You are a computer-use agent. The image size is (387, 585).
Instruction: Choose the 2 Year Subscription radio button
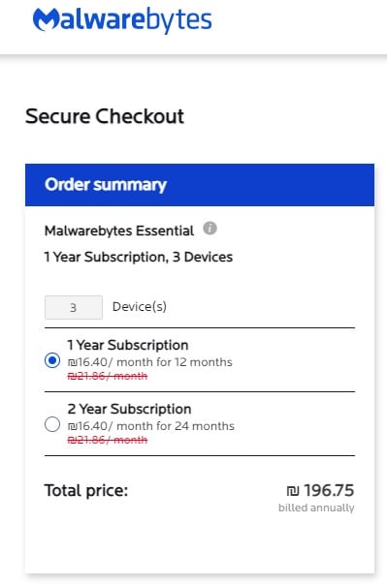(x=52, y=424)
